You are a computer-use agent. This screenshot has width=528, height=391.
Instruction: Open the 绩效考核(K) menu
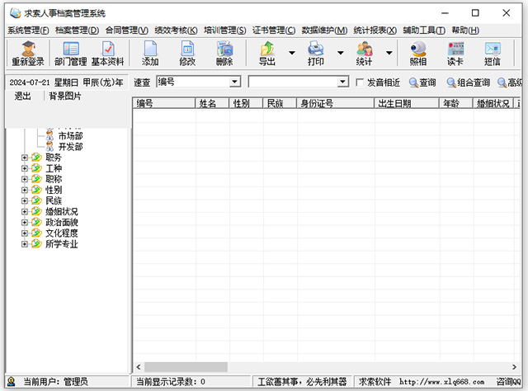click(176, 31)
